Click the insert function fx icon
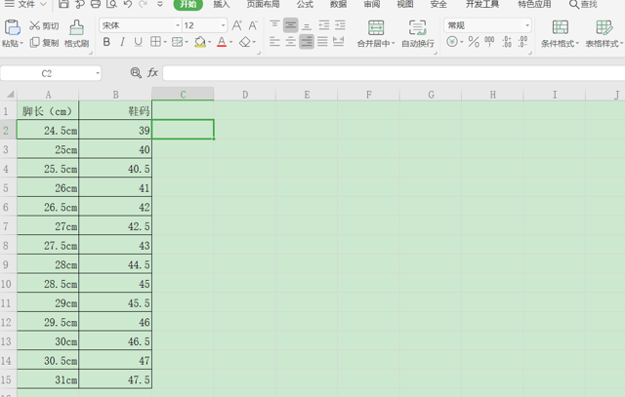 click(152, 73)
